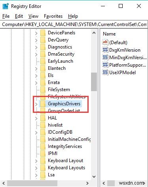Open the Help menu
Image resolution: width=148 pixels, height=187 pixels.
(73, 16)
